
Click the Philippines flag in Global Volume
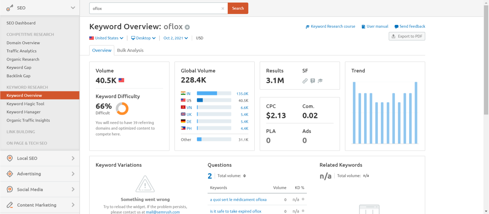coord(183,128)
